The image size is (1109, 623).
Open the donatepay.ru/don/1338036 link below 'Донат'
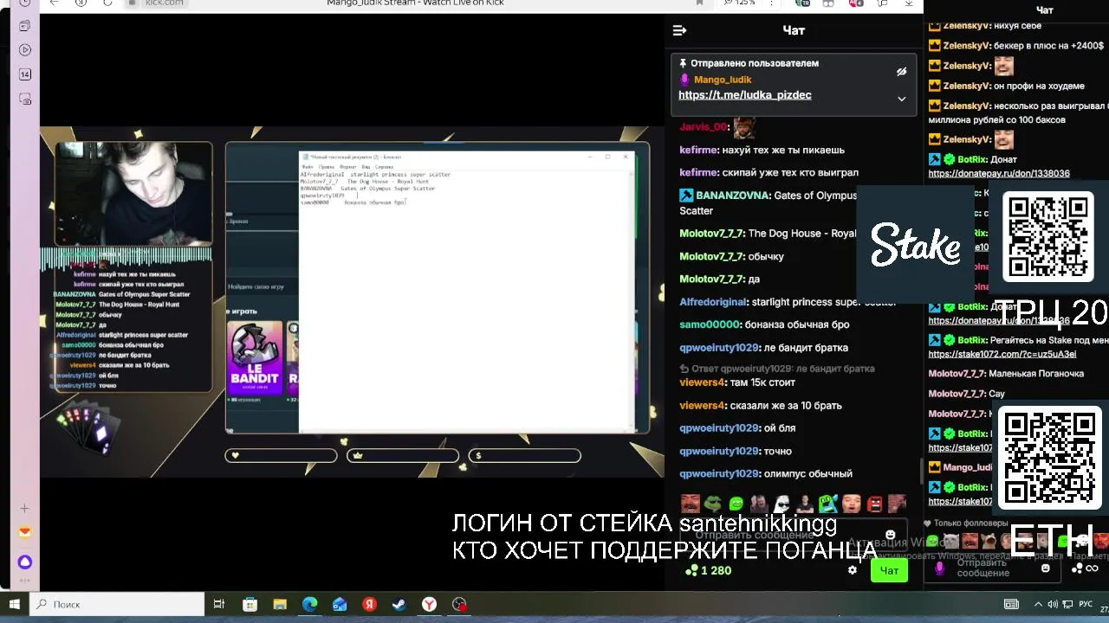coord(999,174)
